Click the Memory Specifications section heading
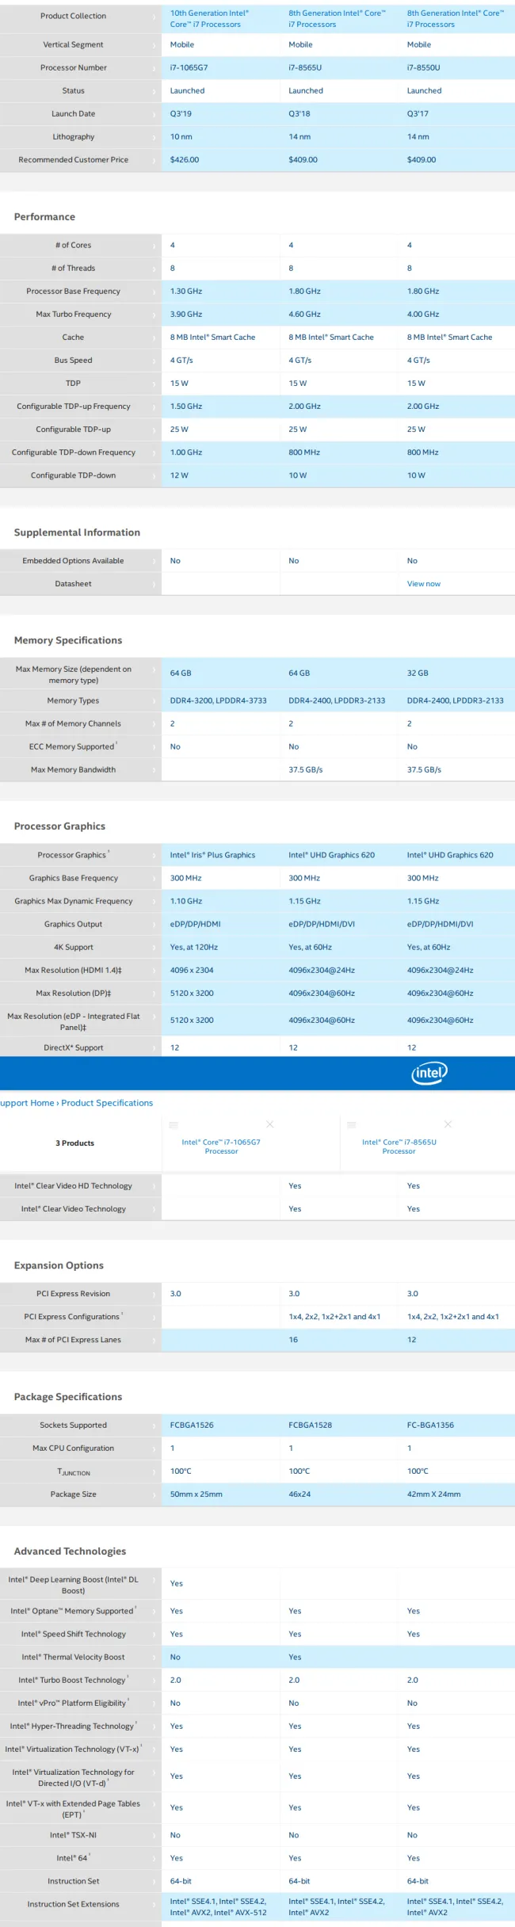The width and height of the screenshot is (515, 1927). 68,640
